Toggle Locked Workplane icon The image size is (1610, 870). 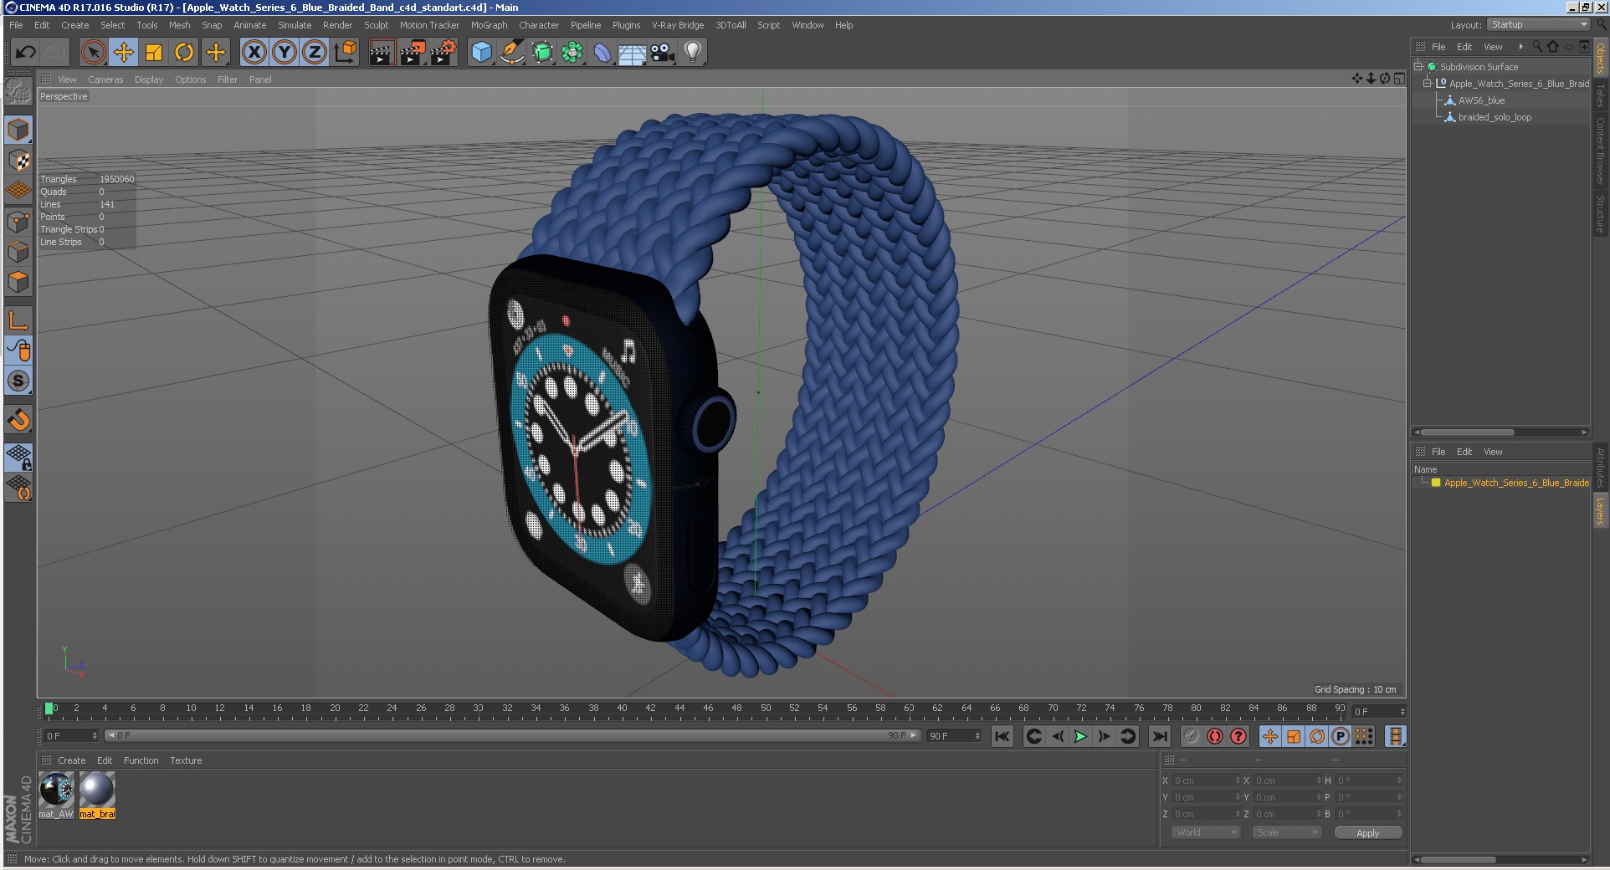(18, 457)
